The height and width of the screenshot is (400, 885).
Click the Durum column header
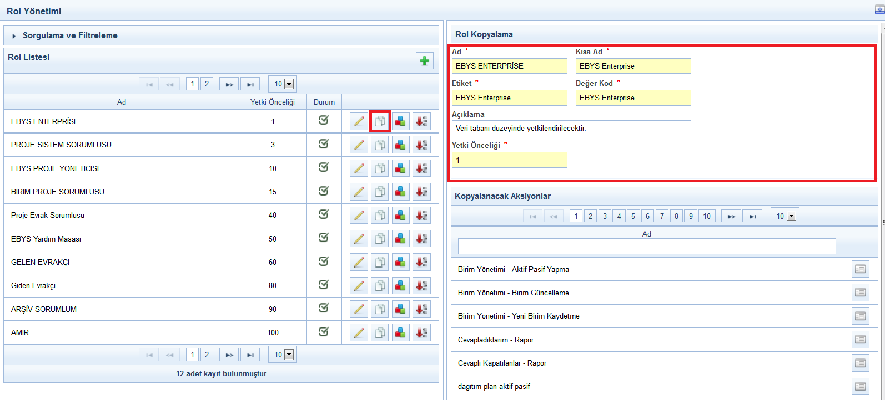[324, 102]
